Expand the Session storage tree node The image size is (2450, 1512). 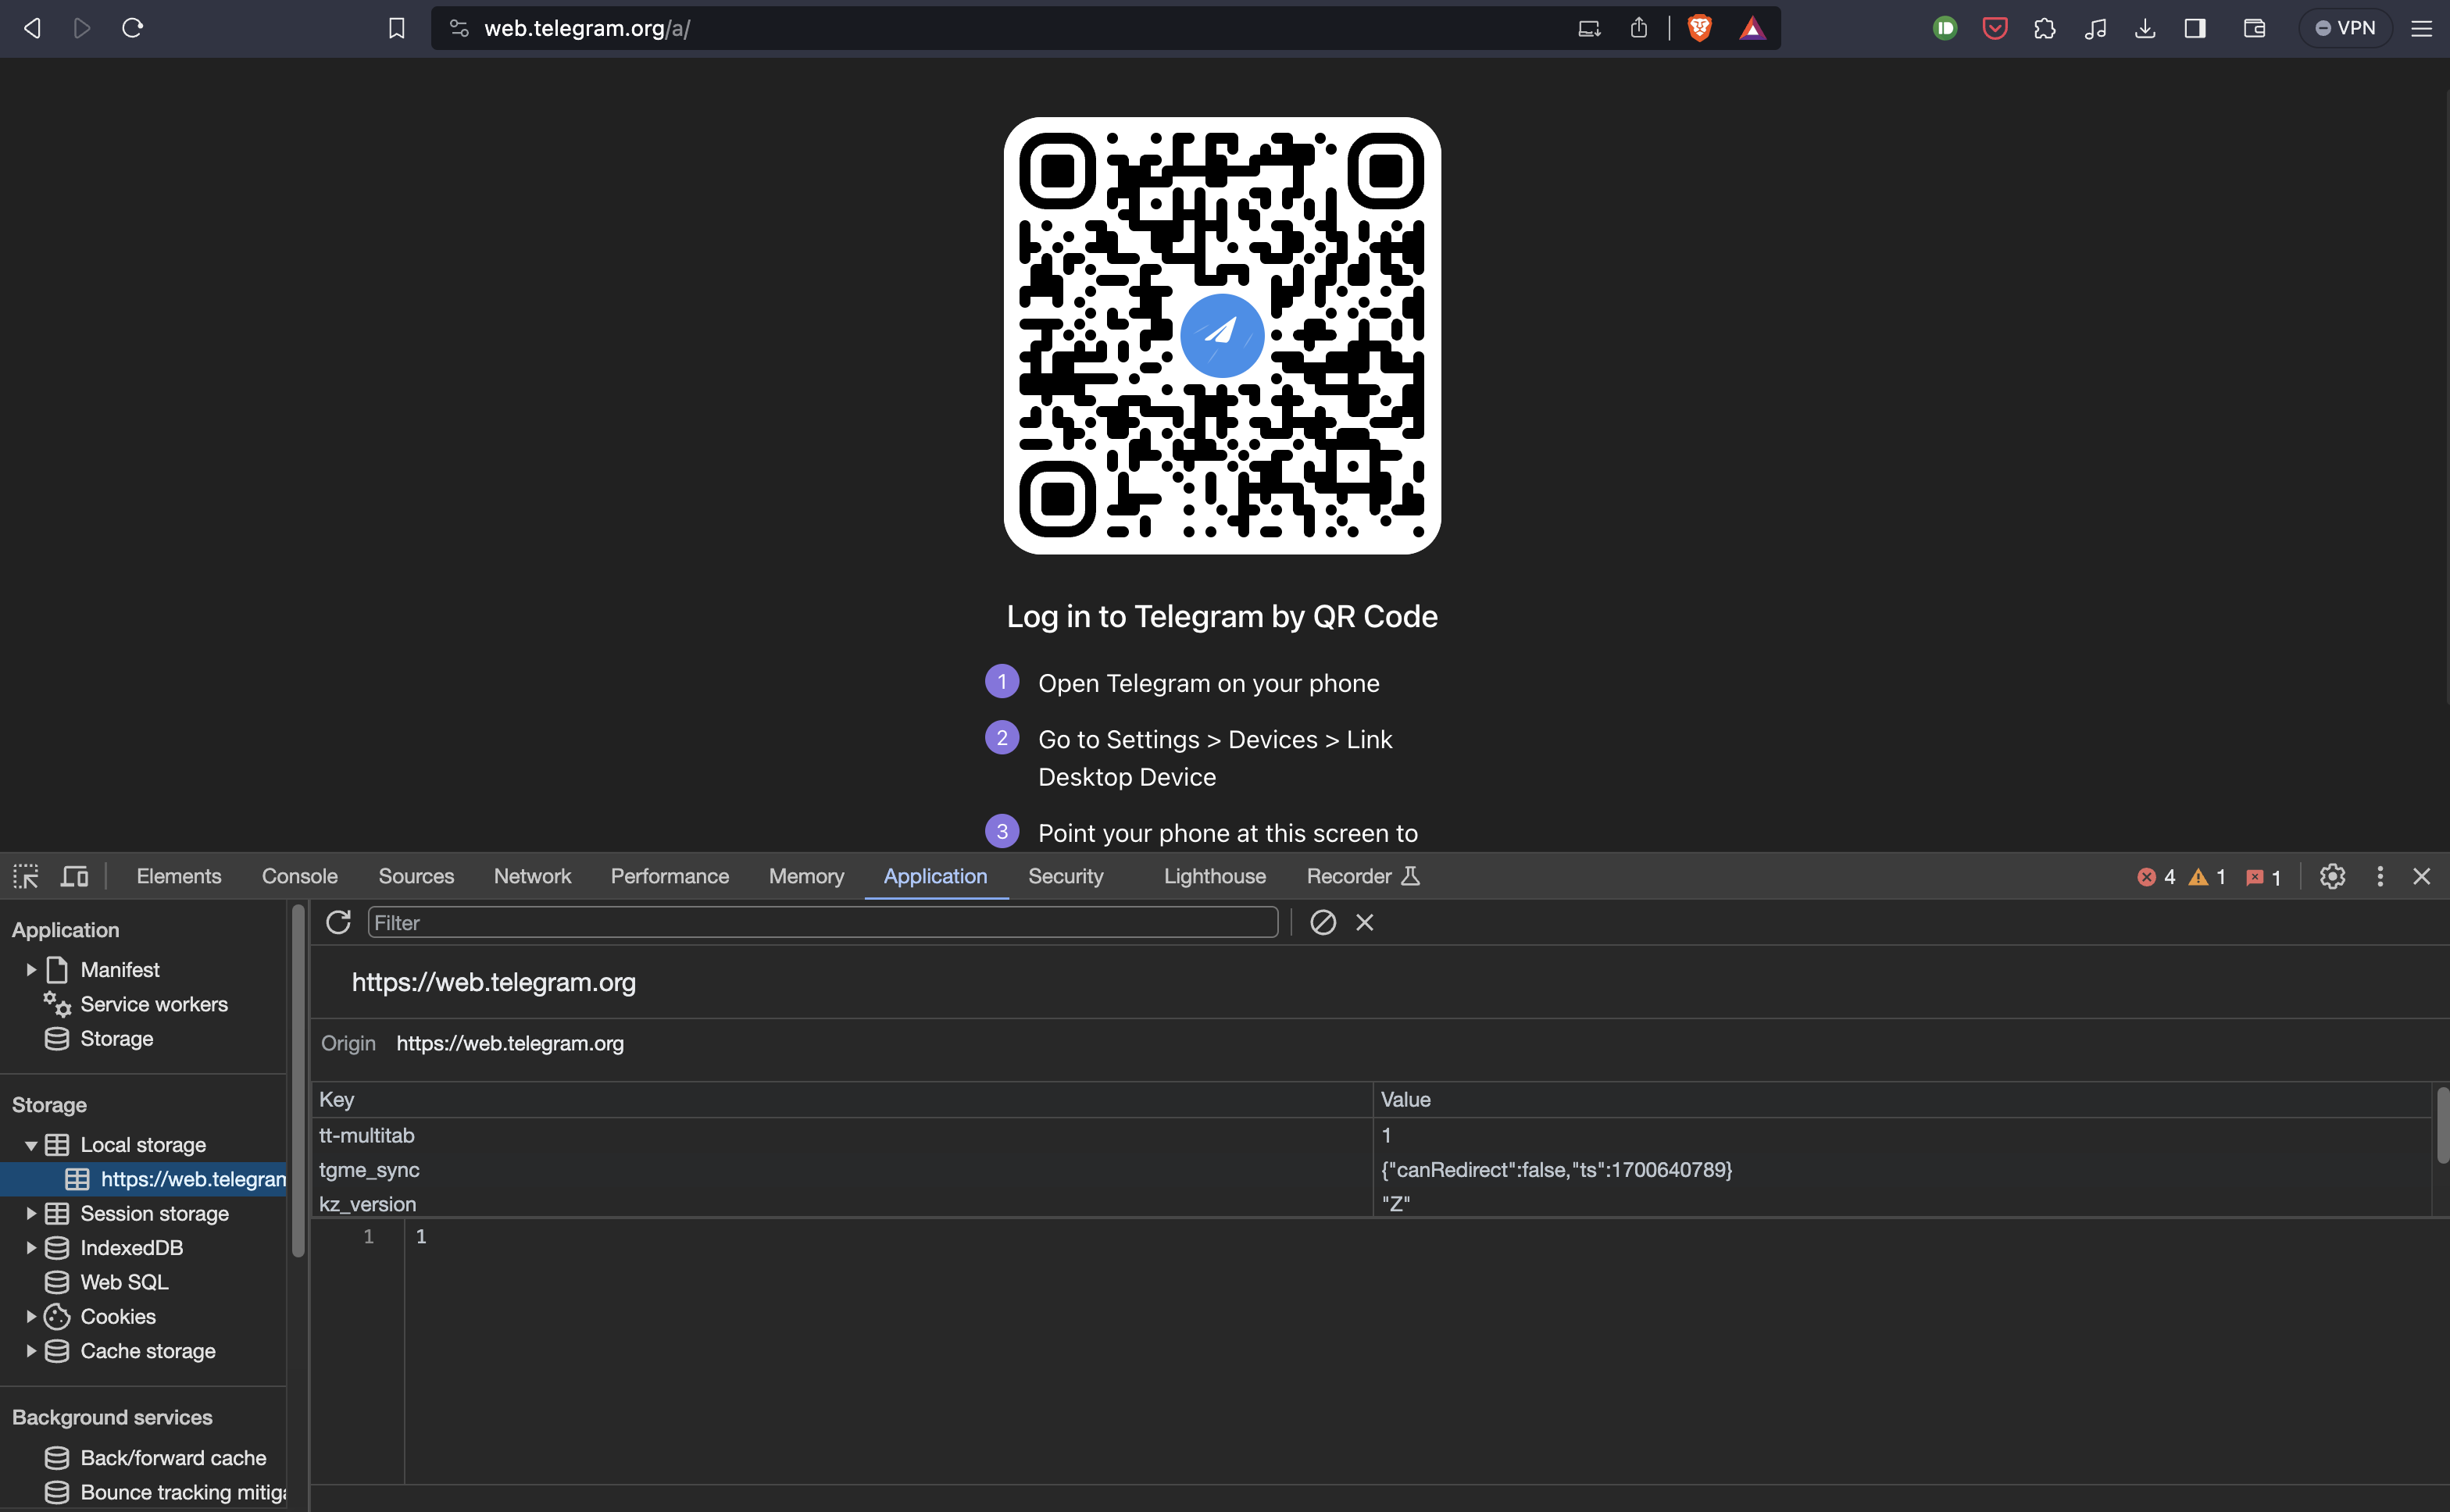(x=31, y=1213)
